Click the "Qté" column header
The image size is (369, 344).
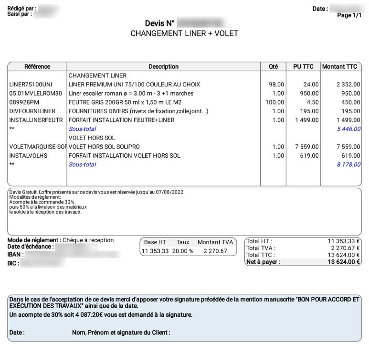click(x=273, y=67)
